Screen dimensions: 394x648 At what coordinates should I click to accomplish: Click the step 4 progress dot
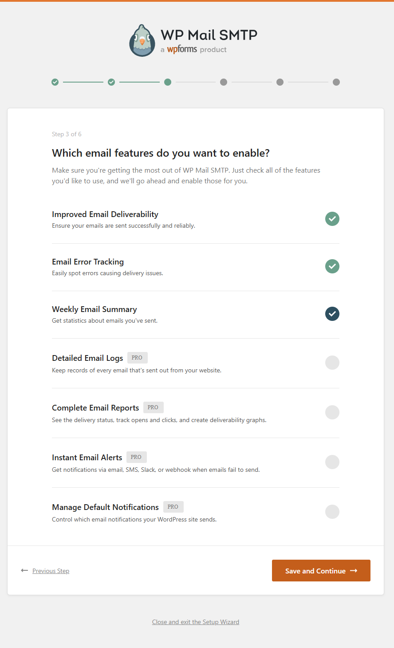coord(224,82)
